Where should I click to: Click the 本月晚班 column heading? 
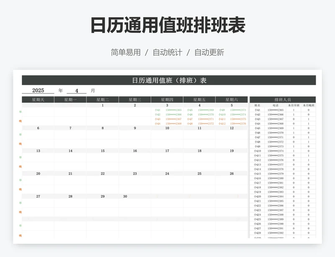tap(309, 105)
